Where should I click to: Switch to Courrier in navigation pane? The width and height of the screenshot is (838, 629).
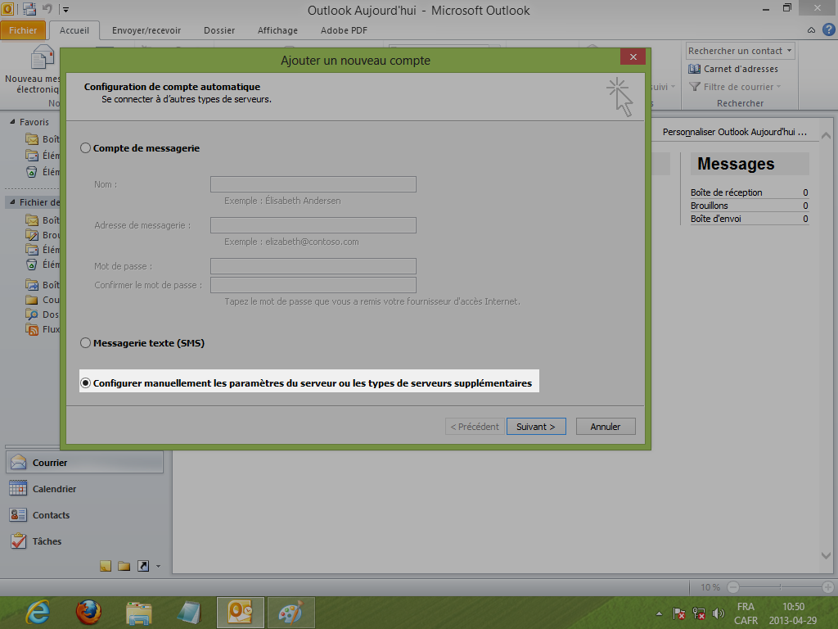coord(84,462)
